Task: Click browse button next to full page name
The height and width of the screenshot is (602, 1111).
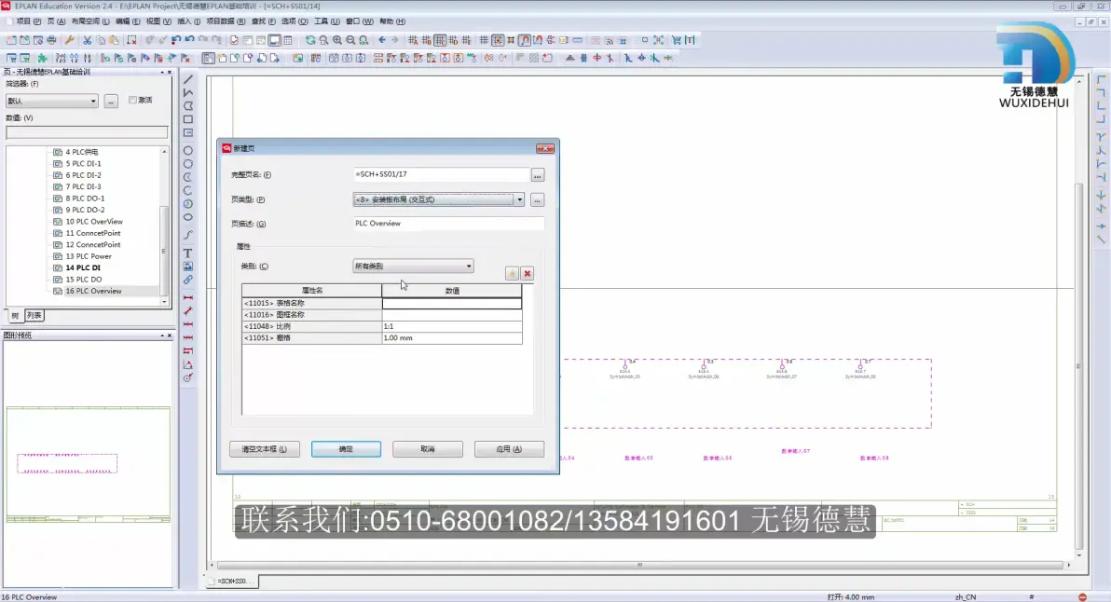Action: [x=537, y=175]
